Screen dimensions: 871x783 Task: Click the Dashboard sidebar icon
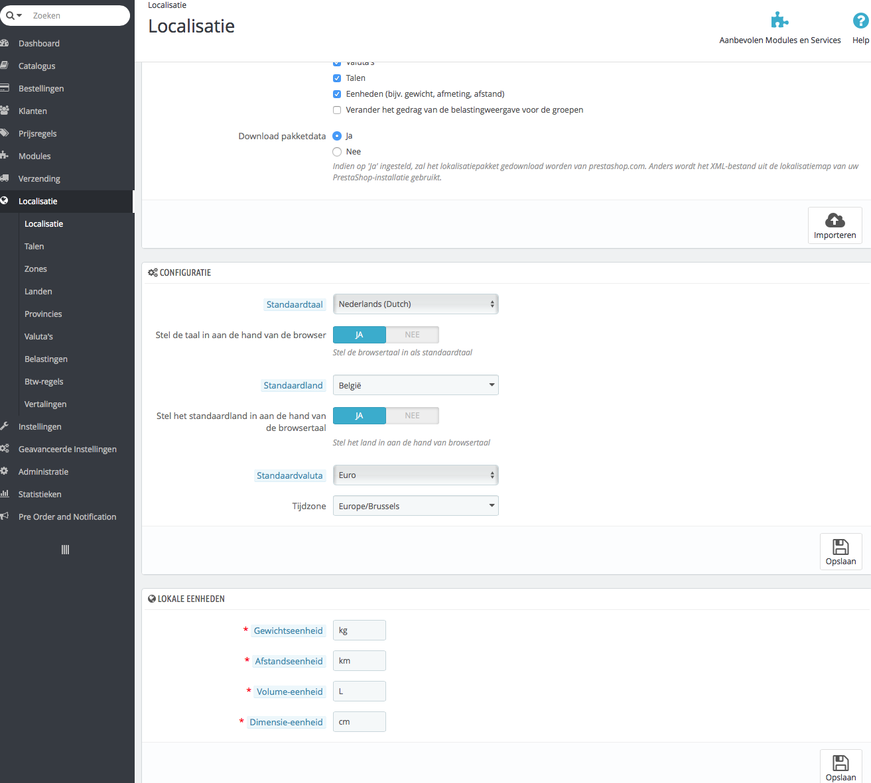click(5, 43)
